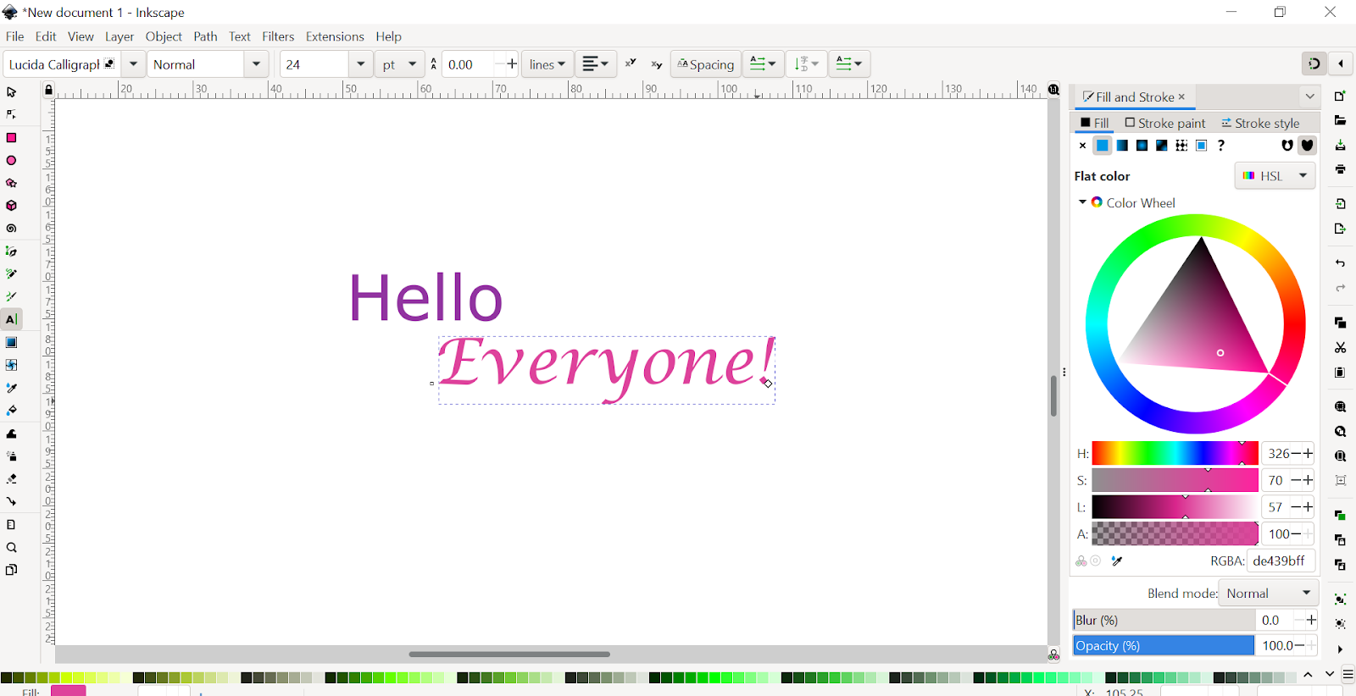1356x696 pixels.
Task: Toggle superscript text formatting
Action: click(x=631, y=64)
